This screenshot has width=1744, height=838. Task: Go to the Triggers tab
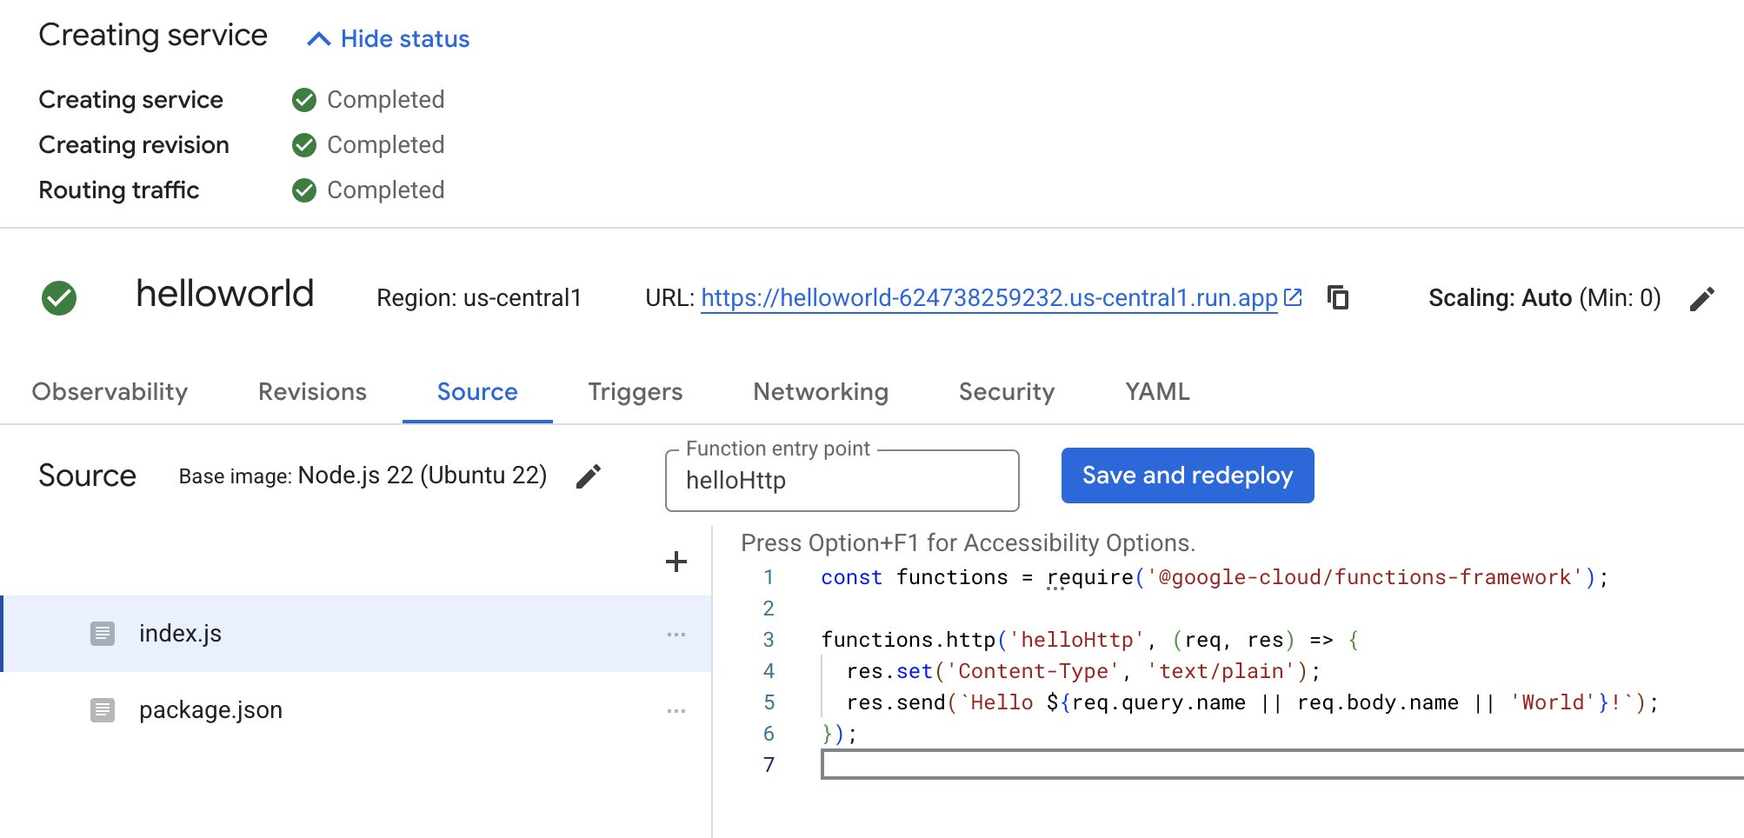tap(635, 392)
